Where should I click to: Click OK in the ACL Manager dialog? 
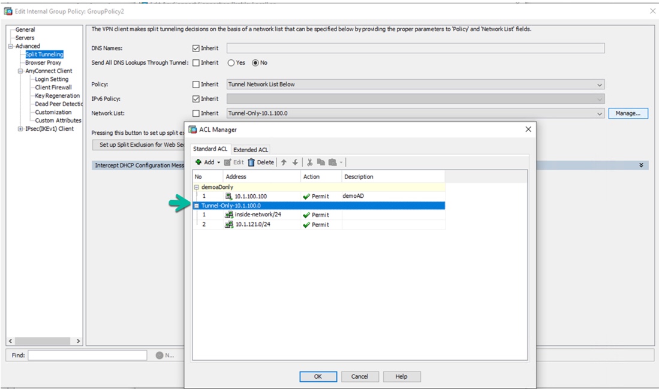click(318, 376)
